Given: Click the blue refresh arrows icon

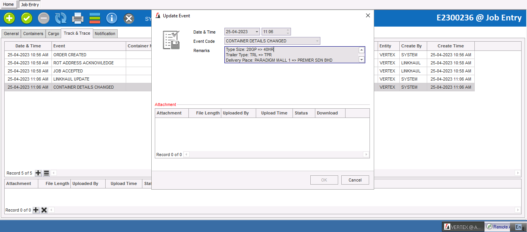Looking at the screenshot, I should point(61,18).
